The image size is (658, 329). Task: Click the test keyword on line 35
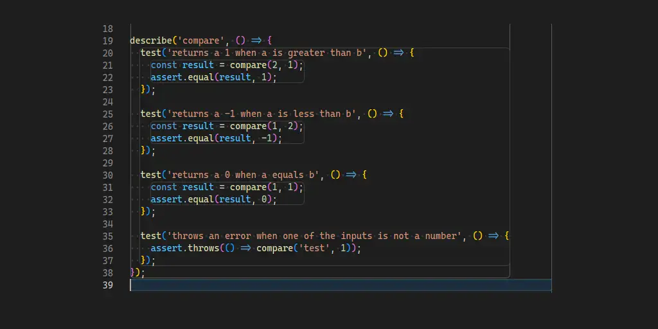151,236
